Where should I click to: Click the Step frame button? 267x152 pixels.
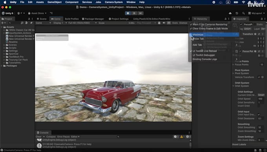tap(141, 13)
